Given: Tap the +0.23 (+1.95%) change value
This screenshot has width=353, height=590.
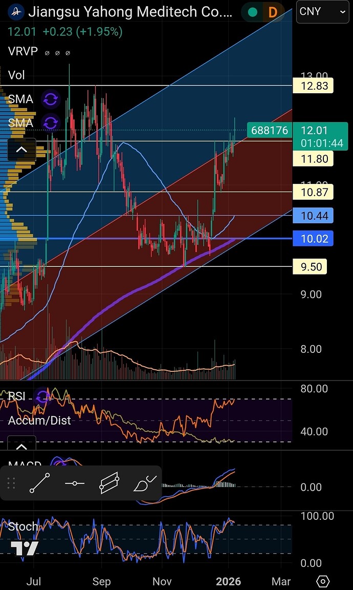Looking at the screenshot, I should 82,32.
